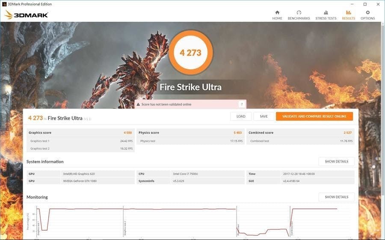Click SystemInfo version v5.3.629

pyautogui.click(x=178, y=181)
